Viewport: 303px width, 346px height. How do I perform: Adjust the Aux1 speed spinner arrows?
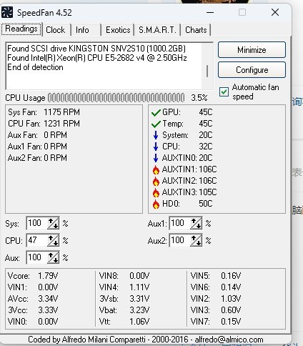point(196,223)
